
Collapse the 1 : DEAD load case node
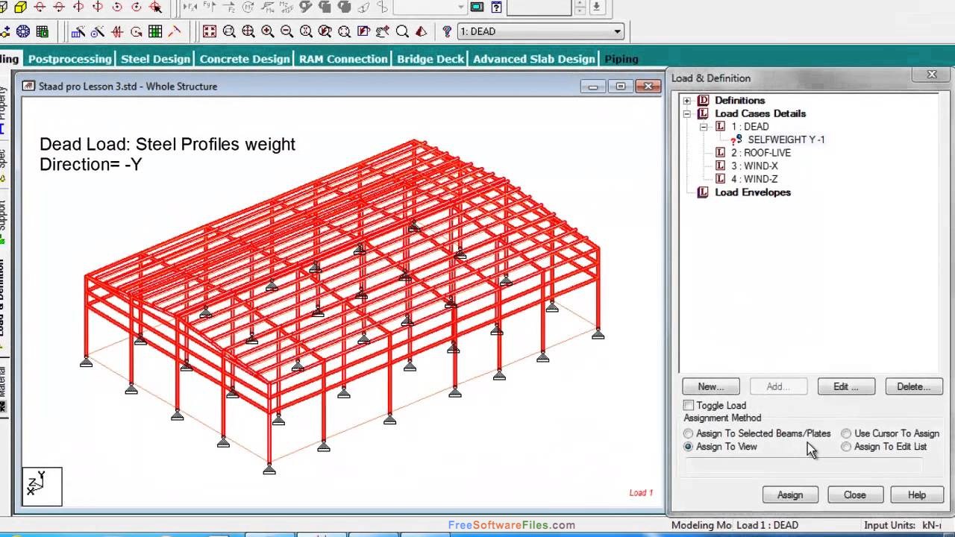click(704, 127)
